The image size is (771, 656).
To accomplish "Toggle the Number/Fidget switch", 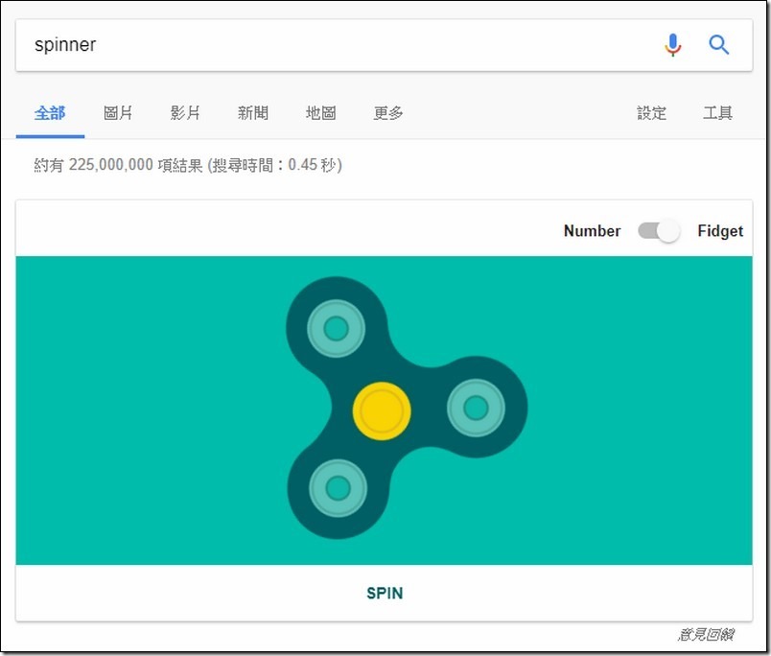I will (x=659, y=230).
